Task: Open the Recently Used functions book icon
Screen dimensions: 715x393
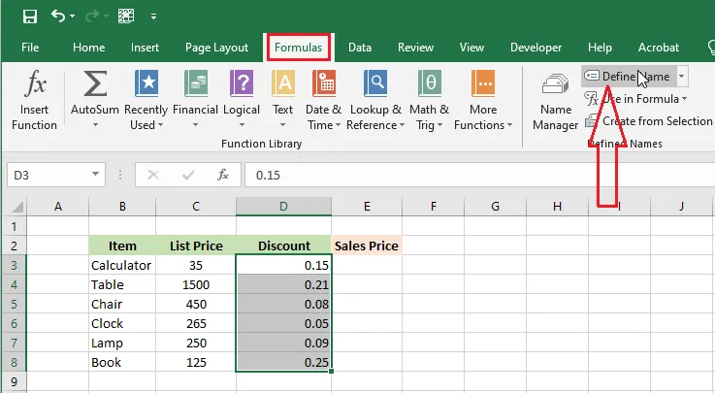Action: click(146, 83)
